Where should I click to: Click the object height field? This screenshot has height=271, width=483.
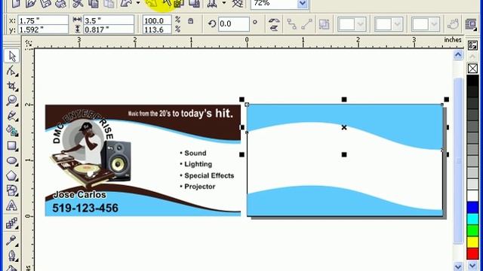[109, 29]
